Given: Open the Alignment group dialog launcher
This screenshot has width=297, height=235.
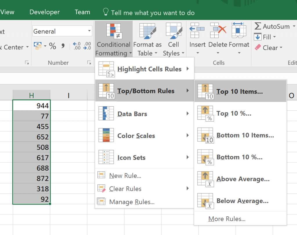Looking at the screenshot, I should [x=27, y=62].
